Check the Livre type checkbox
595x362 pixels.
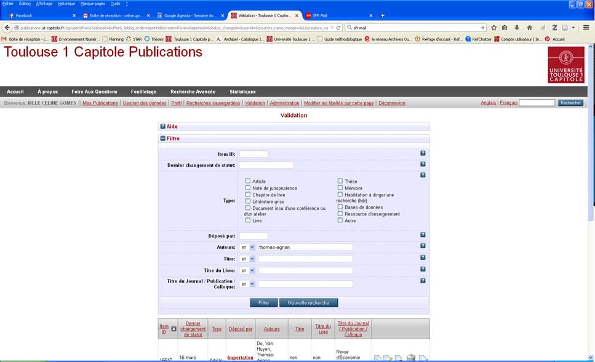coord(248,220)
